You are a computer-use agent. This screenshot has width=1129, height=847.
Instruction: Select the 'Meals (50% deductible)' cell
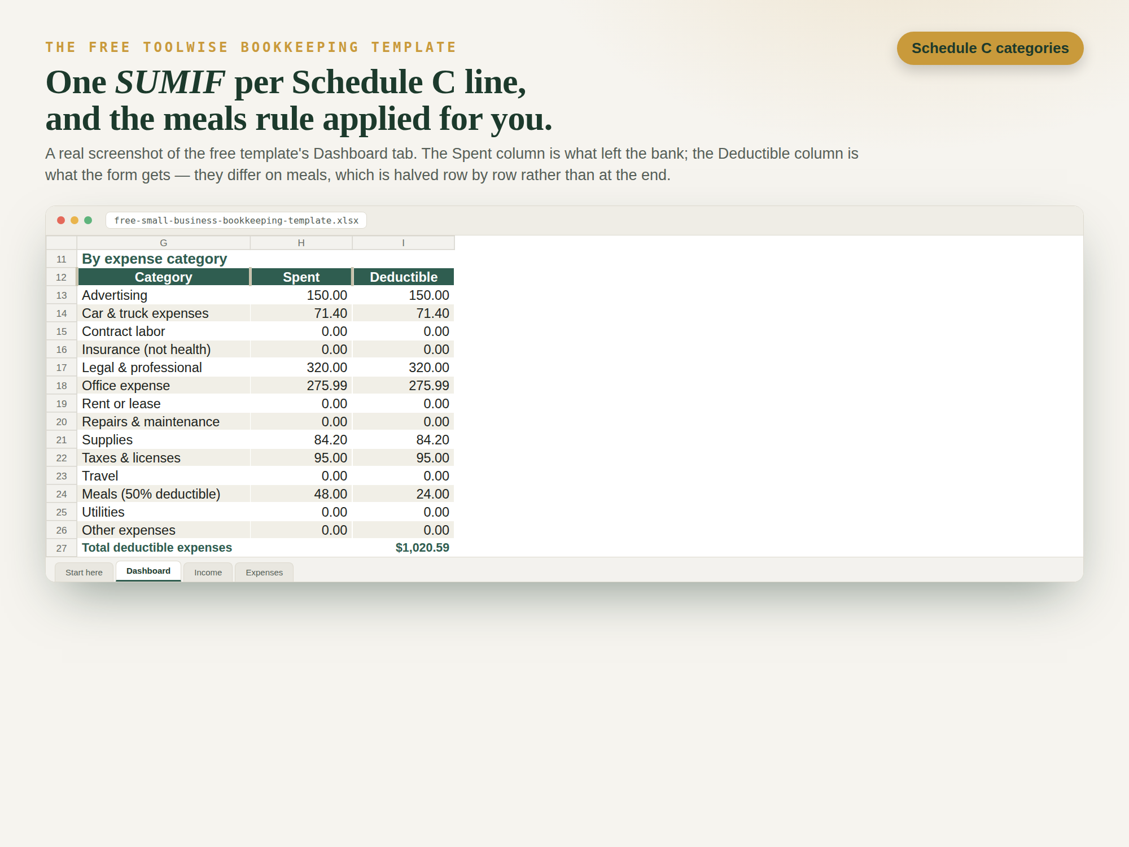pos(164,494)
